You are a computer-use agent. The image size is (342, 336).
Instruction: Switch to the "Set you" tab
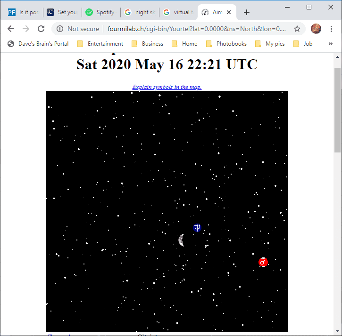(62, 12)
